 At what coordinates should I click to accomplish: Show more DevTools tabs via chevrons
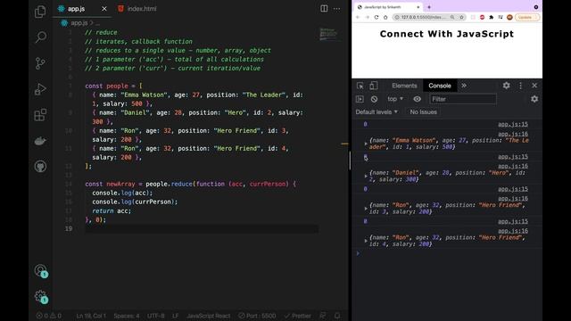click(x=464, y=86)
